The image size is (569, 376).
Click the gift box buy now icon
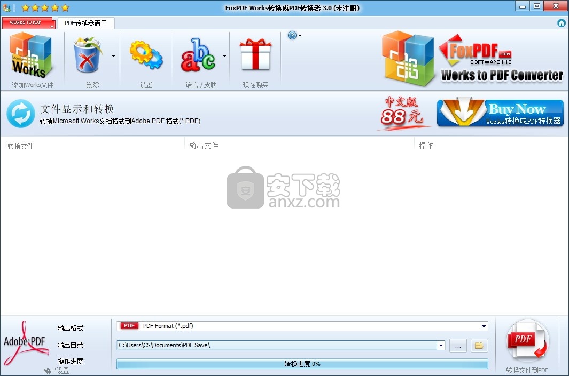pyautogui.click(x=255, y=54)
